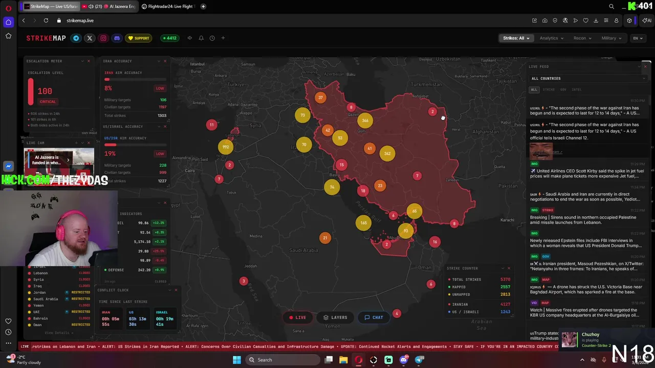Collapse the Escalation Meter panel chevron

click(x=82, y=61)
